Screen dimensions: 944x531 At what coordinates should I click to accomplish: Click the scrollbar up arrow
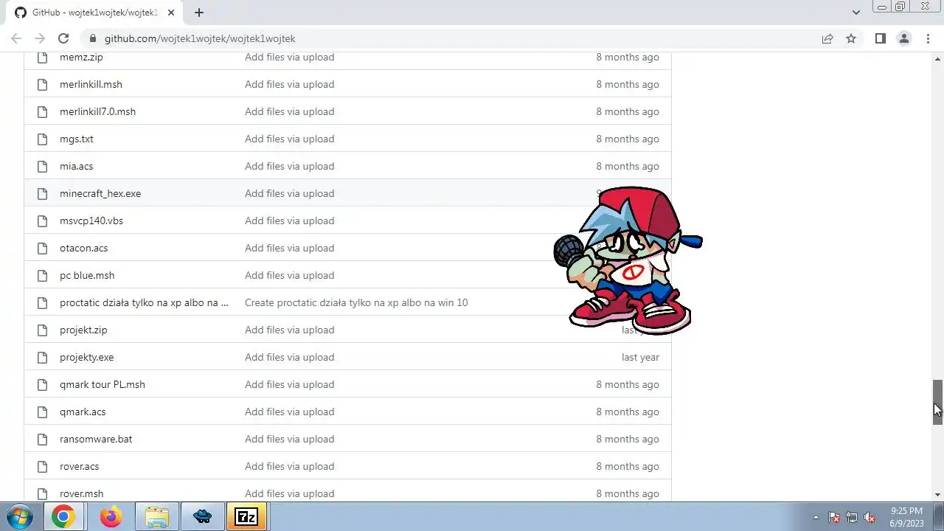[x=937, y=58]
